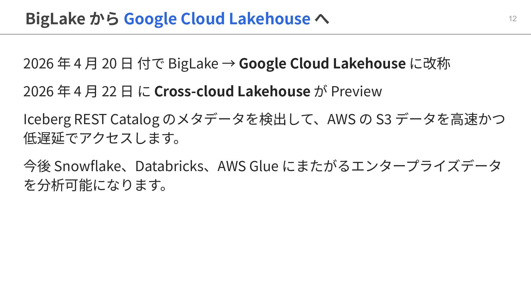Click the へ character ending the title
This screenshot has height=298, width=531.
pyautogui.click(x=322, y=18)
